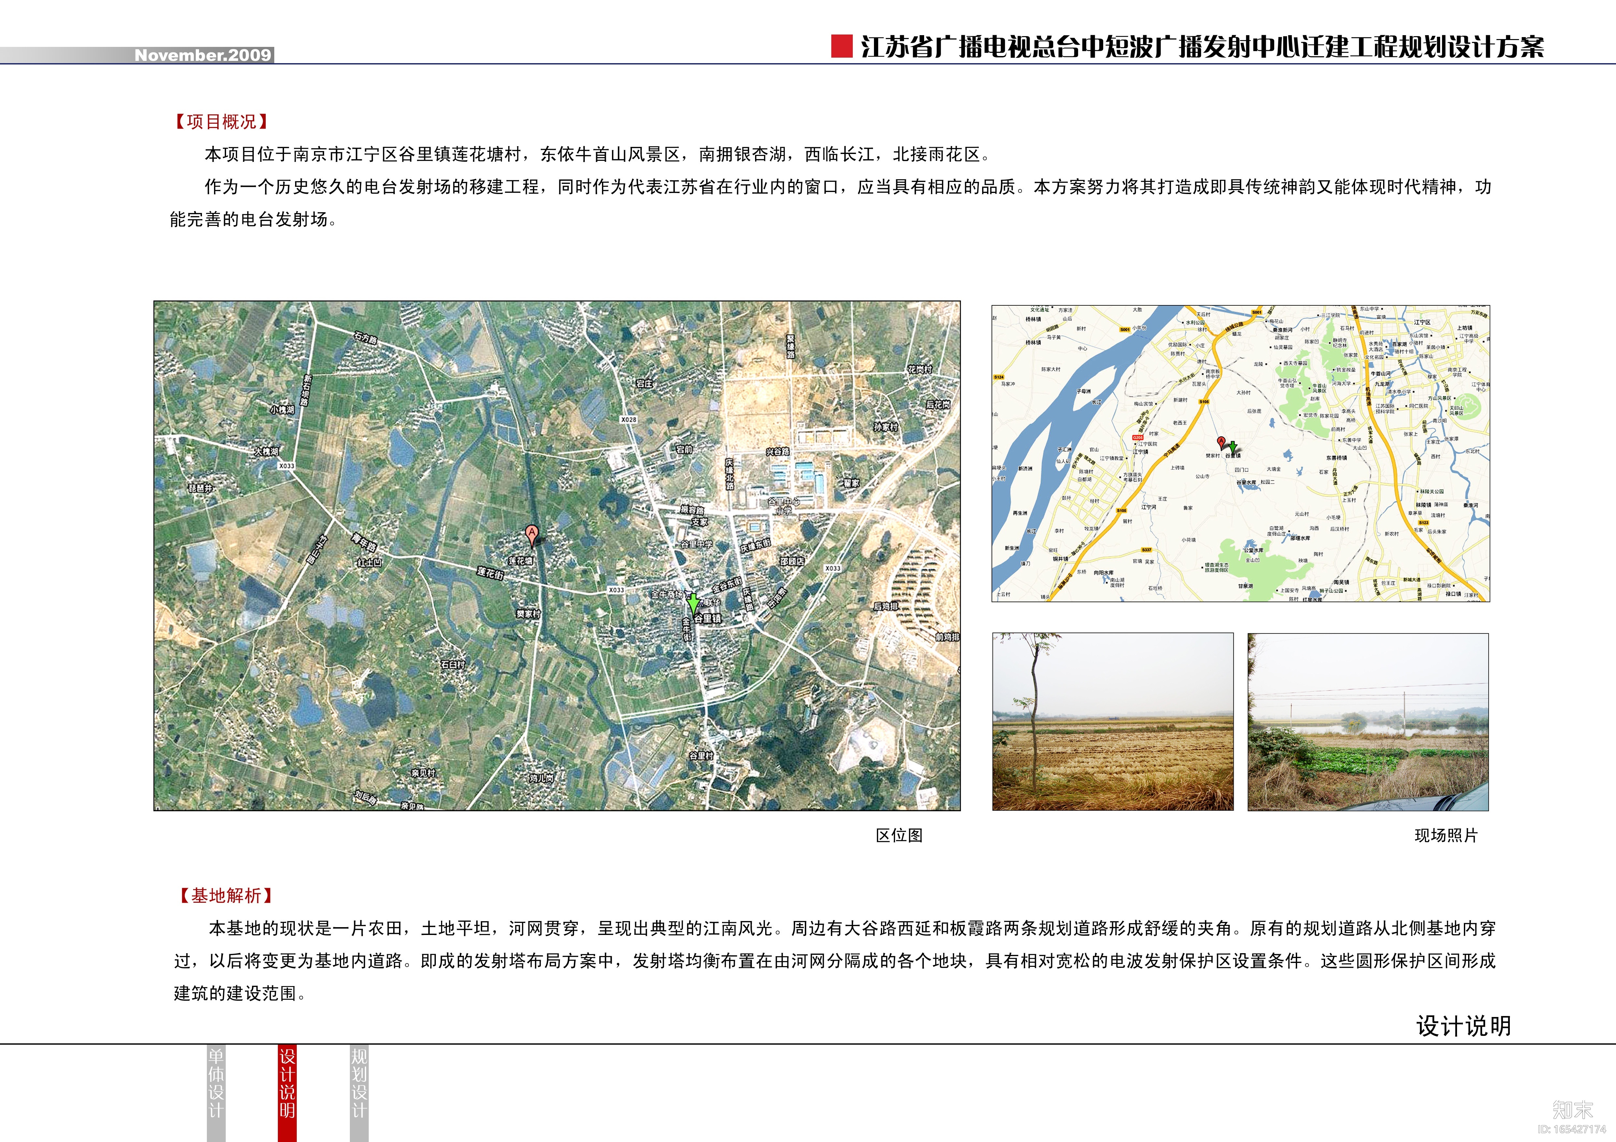Screen dimensions: 1616x1142
Task: Click the 前鸡排 label
Action: (947, 637)
